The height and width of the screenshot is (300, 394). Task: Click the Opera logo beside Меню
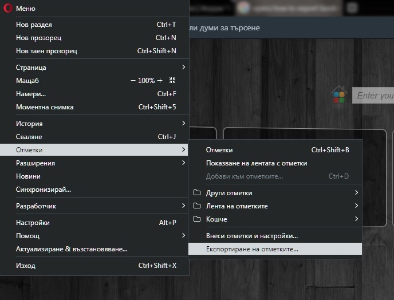[x=8, y=9]
